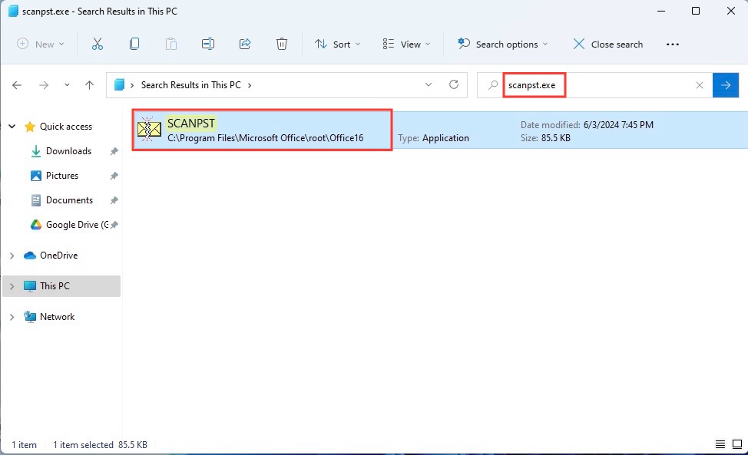Image resolution: width=748 pixels, height=455 pixels.
Task: Click the Documents page icon
Action: click(36, 200)
